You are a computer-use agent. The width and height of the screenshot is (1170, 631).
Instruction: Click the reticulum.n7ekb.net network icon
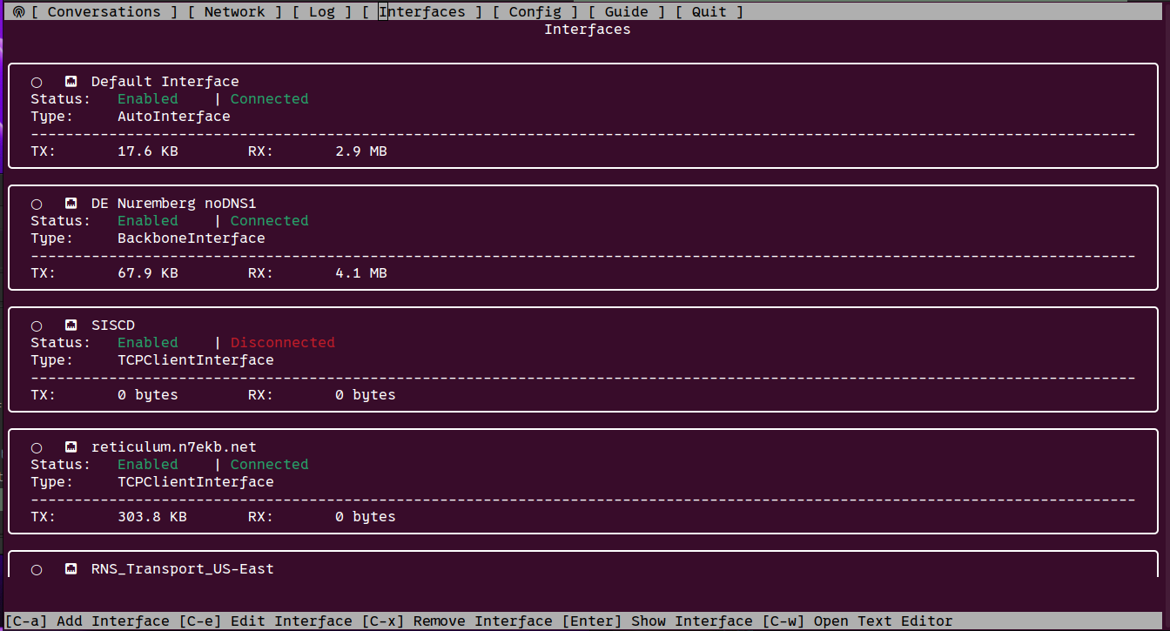(71, 447)
